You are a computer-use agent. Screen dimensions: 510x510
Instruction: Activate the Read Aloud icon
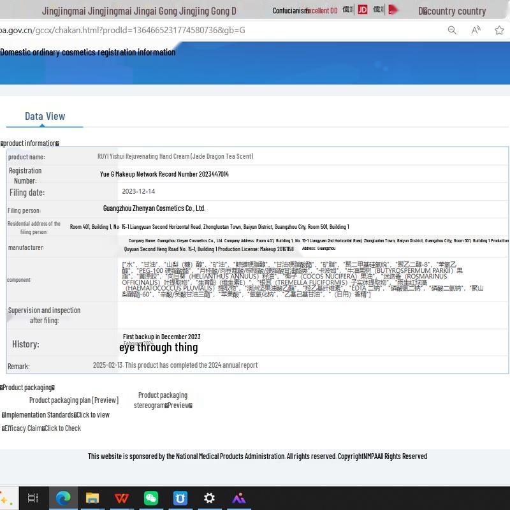pyautogui.click(x=476, y=30)
